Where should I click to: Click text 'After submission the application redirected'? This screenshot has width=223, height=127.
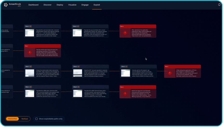[141, 31]
